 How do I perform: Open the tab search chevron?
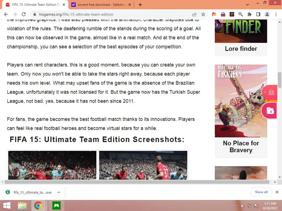pos(248,5)
